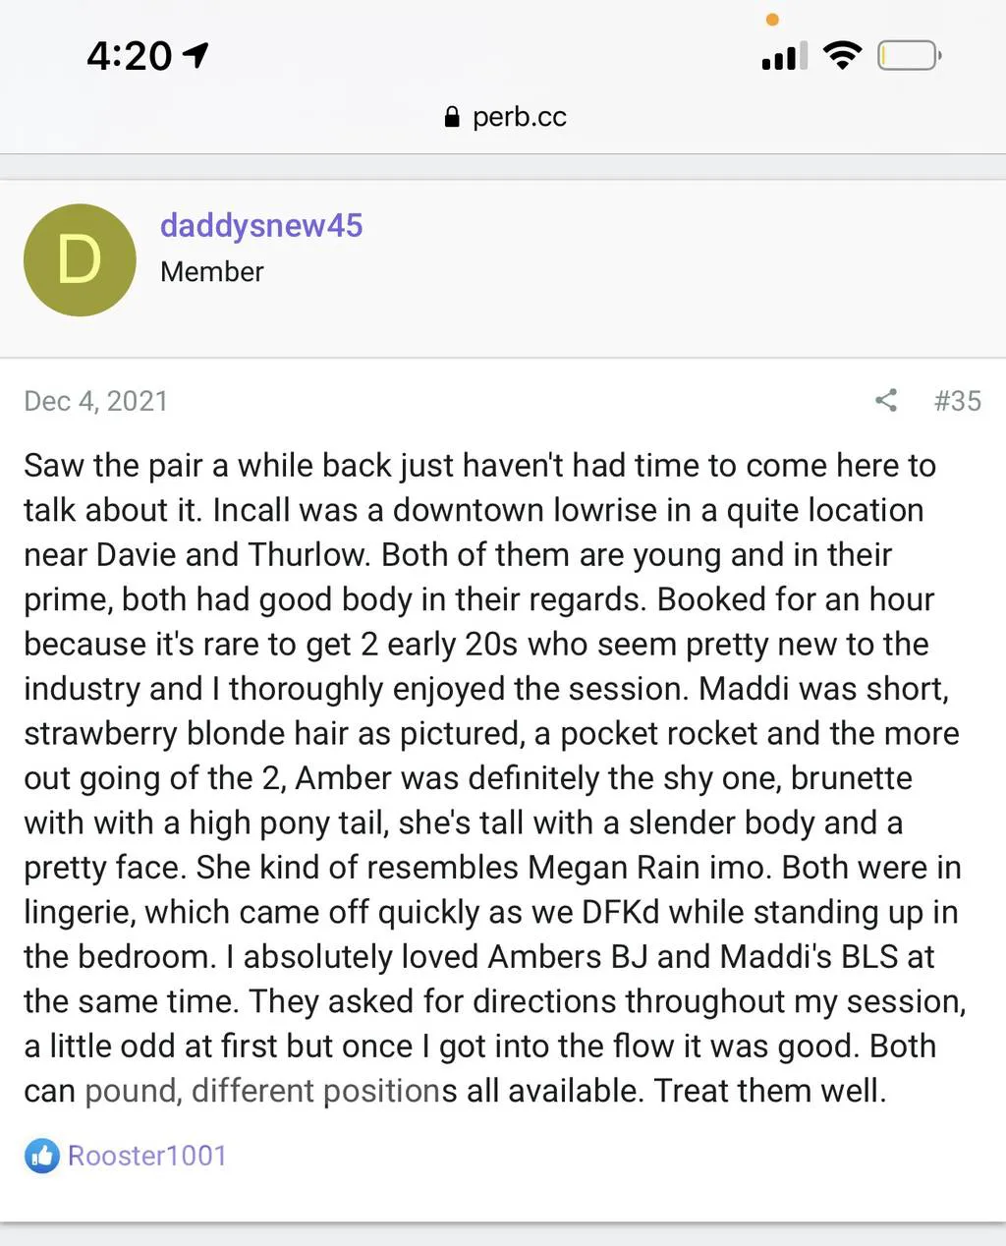Screen dimensions: 1006x1246
Task: Tap the gray text 'different positions' in the post
Action: pyautogui.click(x=323, y=1091)
